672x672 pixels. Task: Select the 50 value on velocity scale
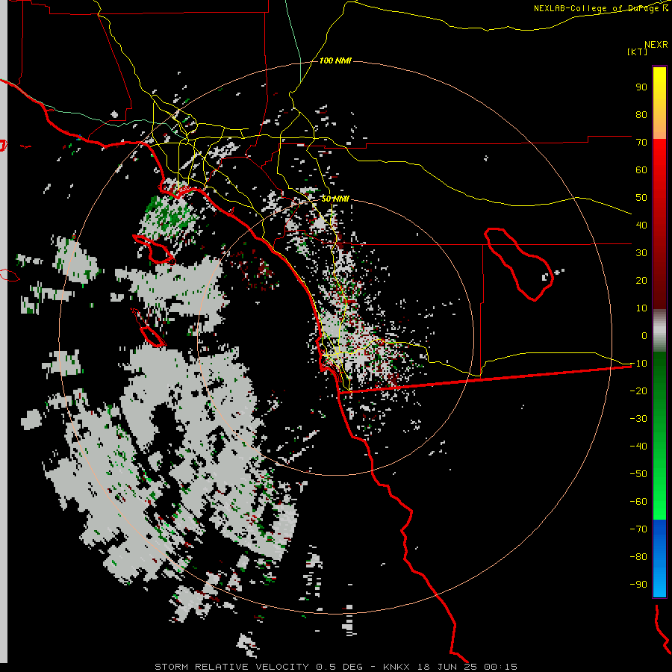[x=641, y=198]
